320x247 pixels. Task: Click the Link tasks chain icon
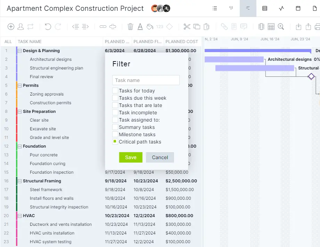coord(103,27)
